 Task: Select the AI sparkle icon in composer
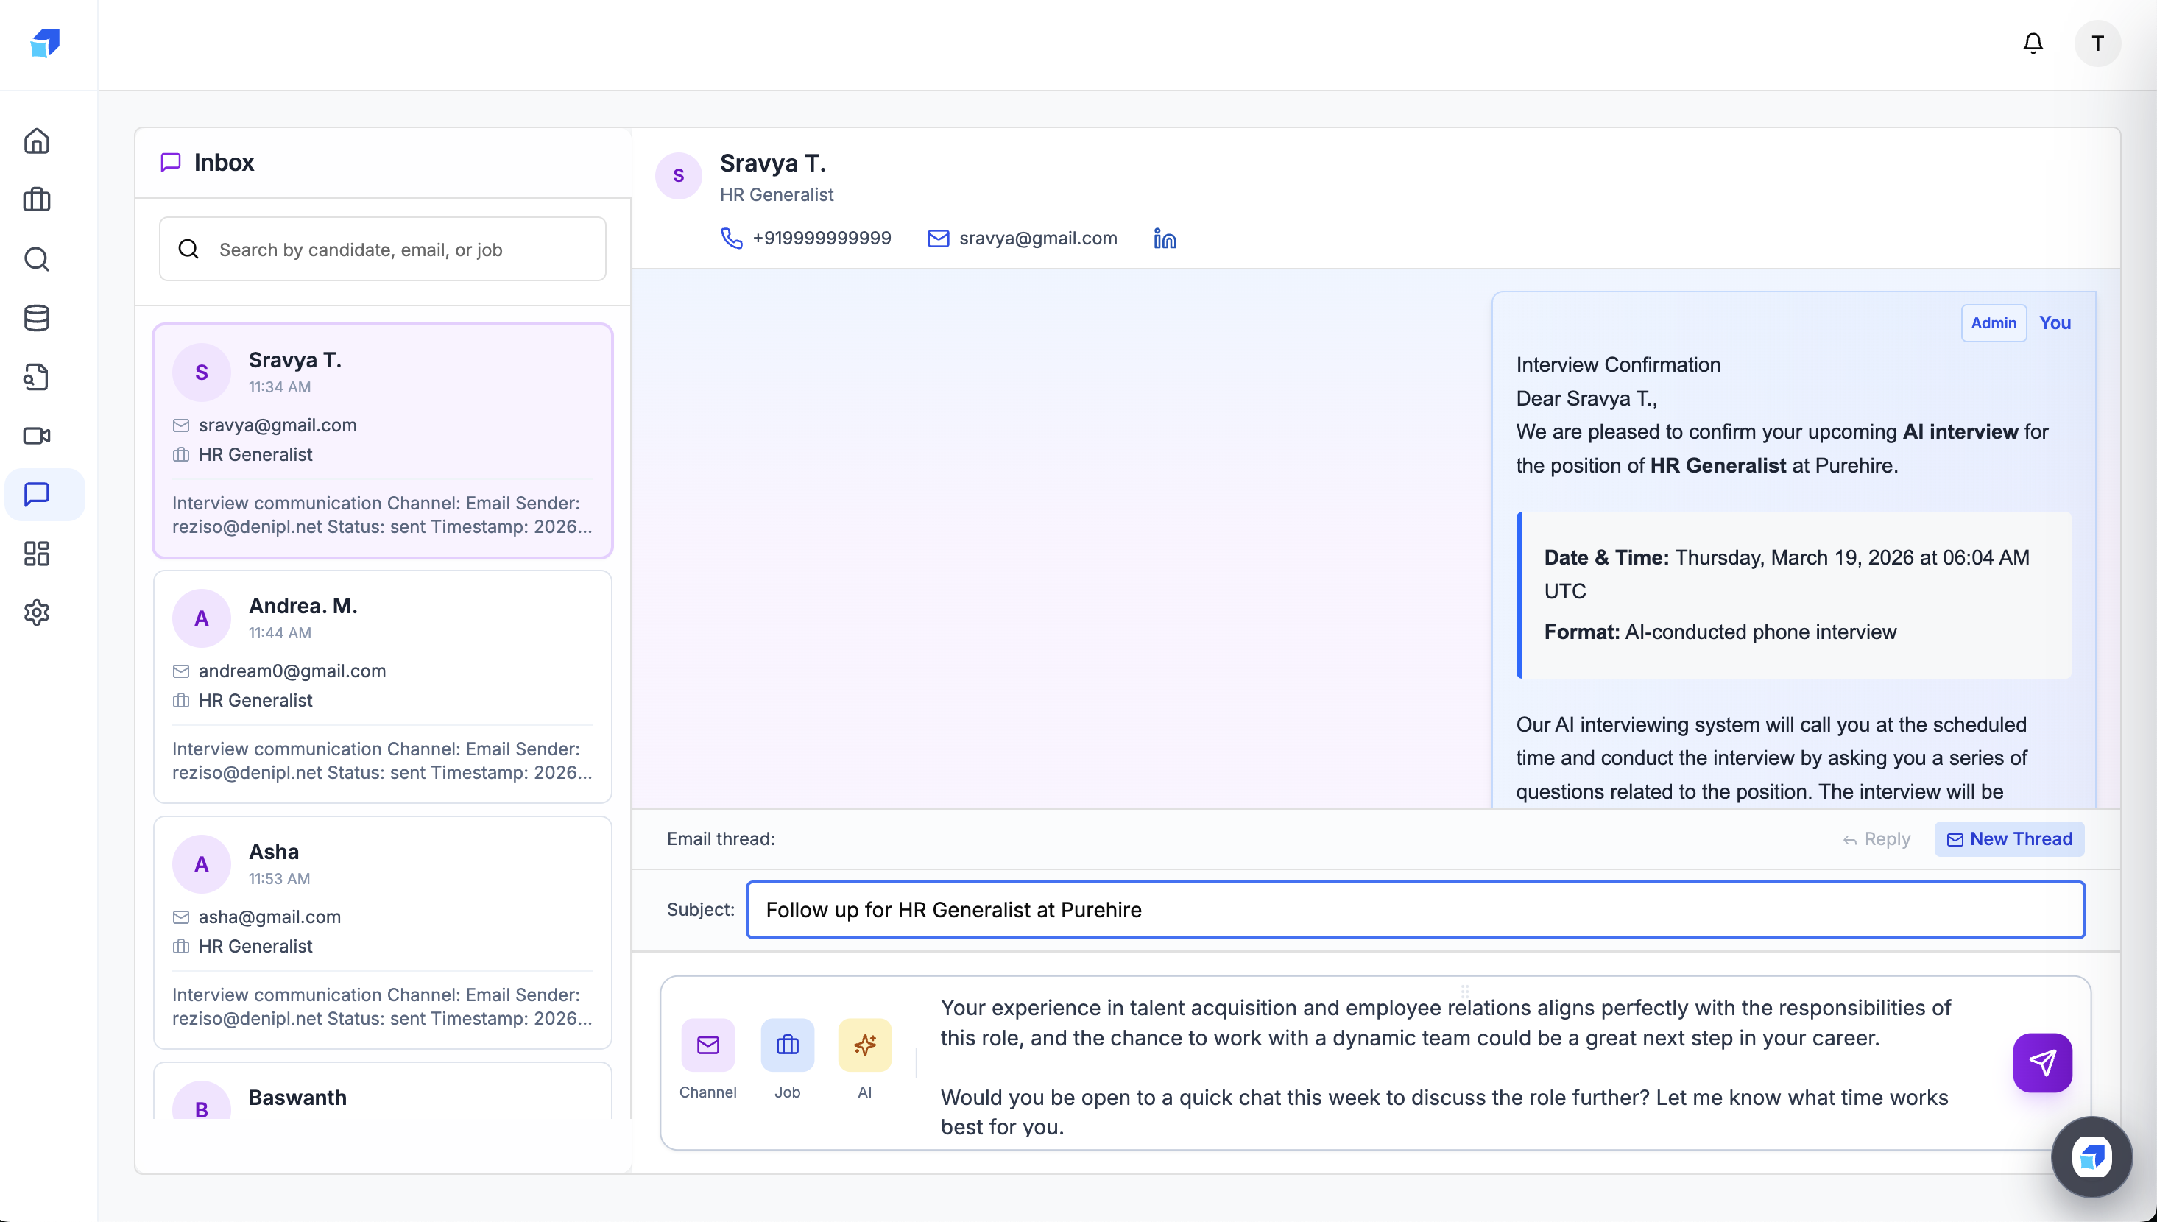click(x=864, y=1045)
